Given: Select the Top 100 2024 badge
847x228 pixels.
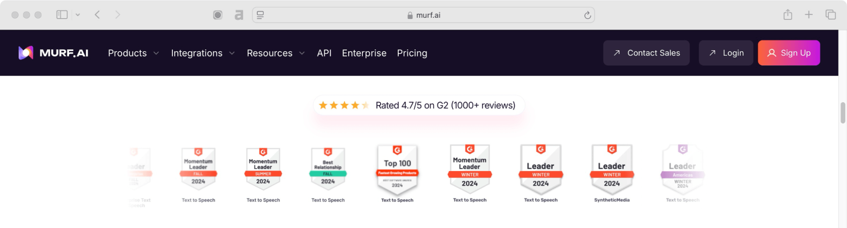Looking at the screenshot, I should point(397,170).
